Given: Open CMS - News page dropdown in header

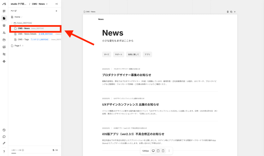Looking at the screenshot, I should point(40,4).
